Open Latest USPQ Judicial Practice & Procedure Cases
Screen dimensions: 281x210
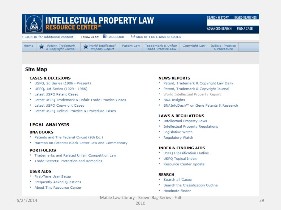pos(75,111)
